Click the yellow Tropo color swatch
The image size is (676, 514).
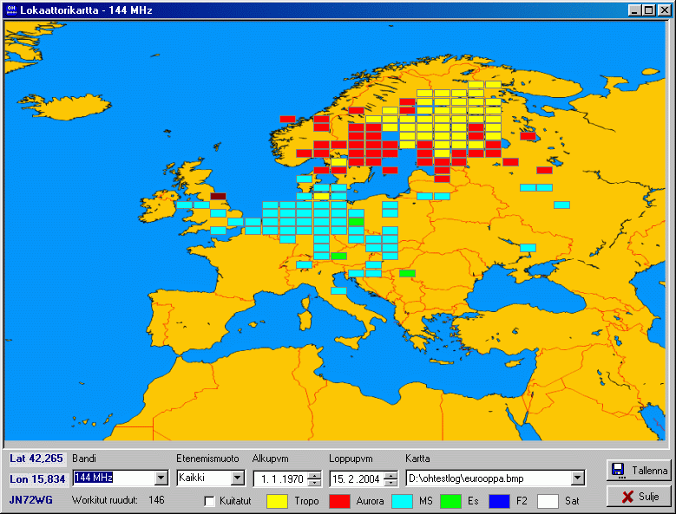point(277,501)
